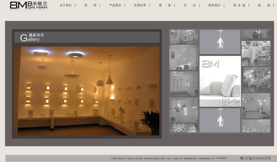Open the 服务 service page

(165, 5)
